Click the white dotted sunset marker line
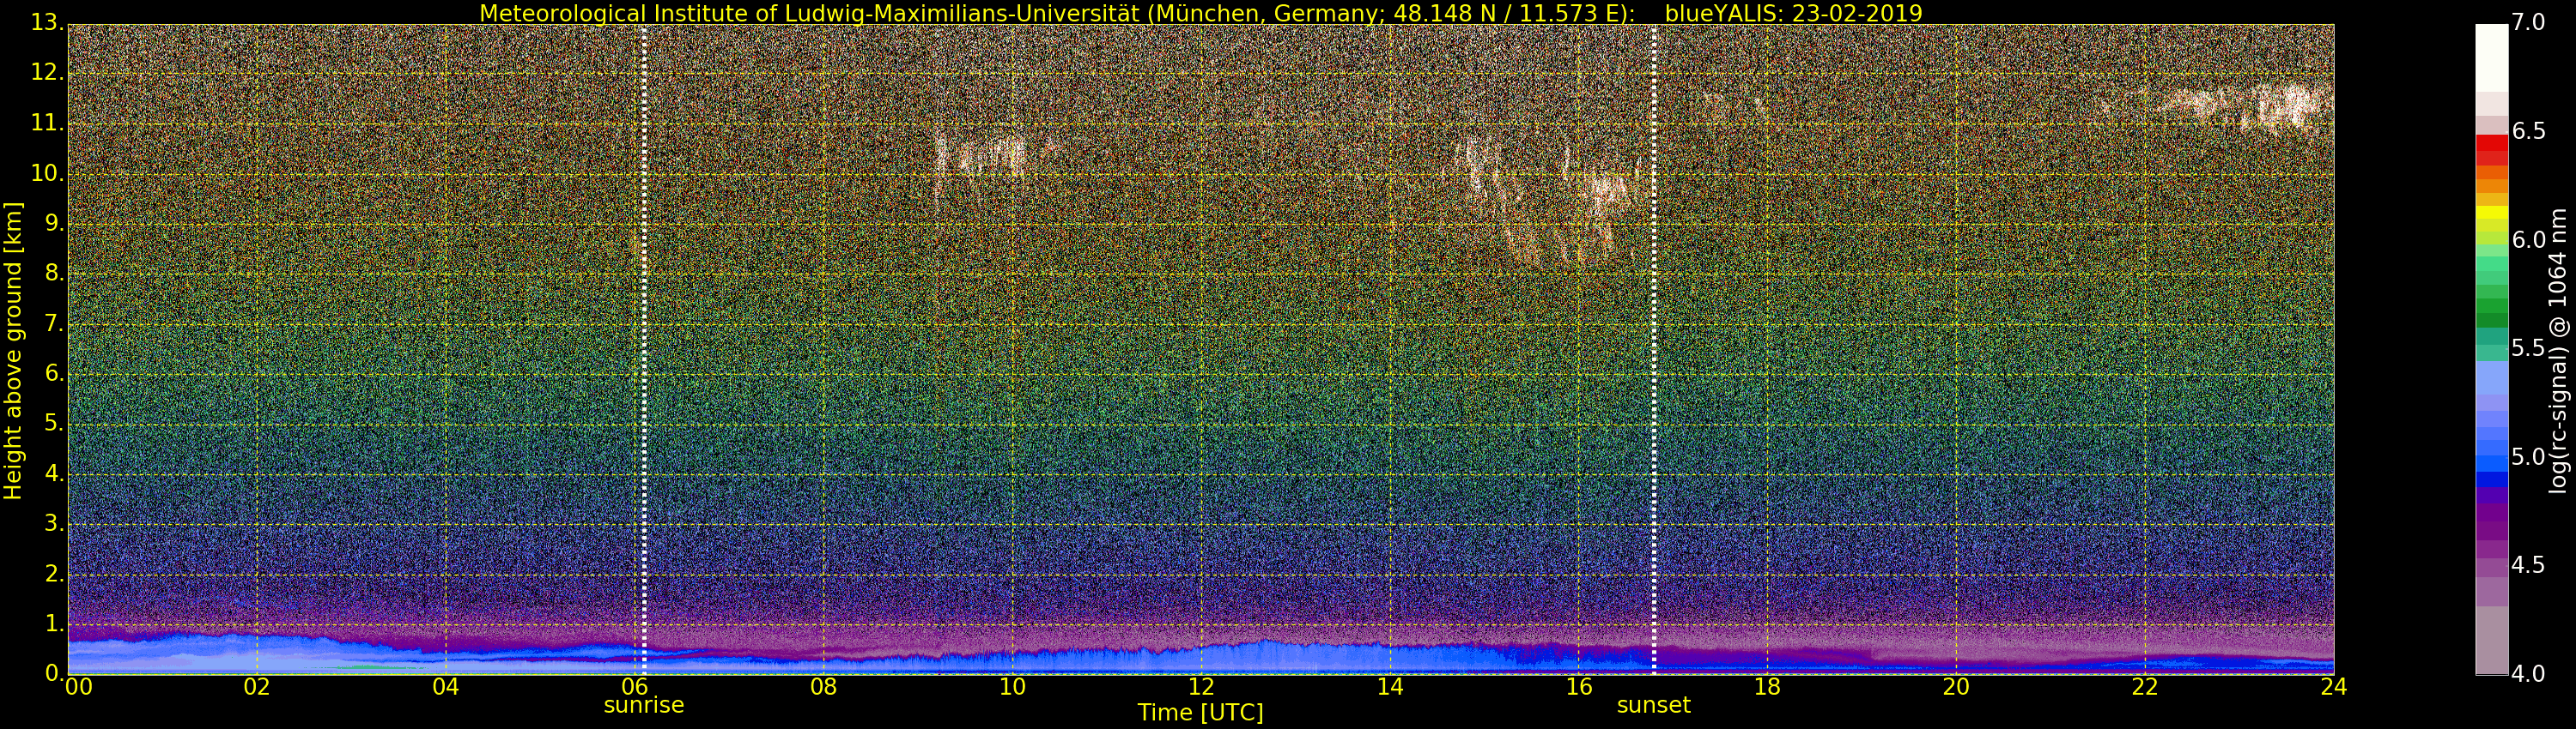This screenshot has width=2576, height=729. (x=1654, y=350)
